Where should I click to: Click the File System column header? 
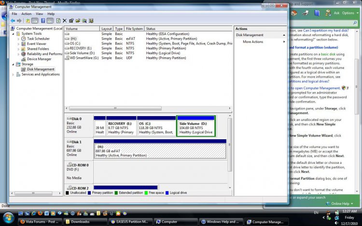point(134,29)
